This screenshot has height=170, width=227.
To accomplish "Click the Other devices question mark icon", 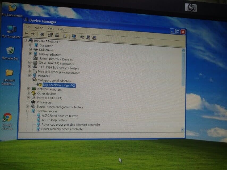I will pos(33,93).
